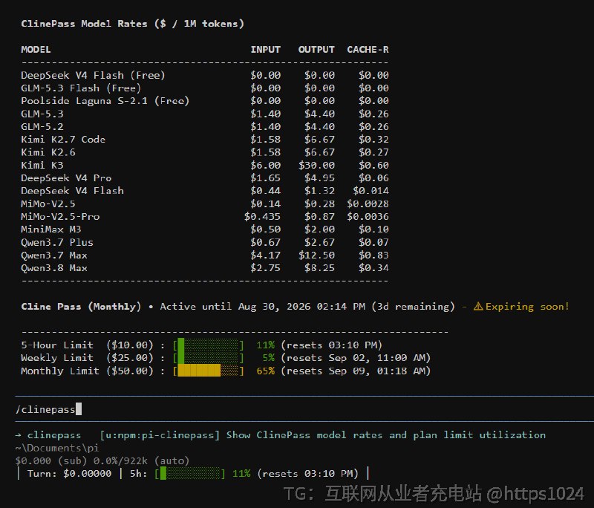This screenshot has height=508, width=594.
Task: Click Qwen3.7 Plus cache price $0.07
Action: [374, 242]
